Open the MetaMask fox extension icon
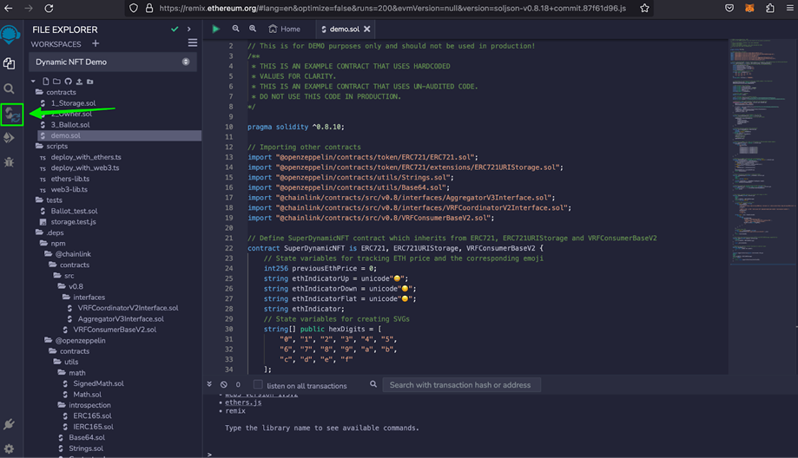Screen dimensions: 798x458 749,8
